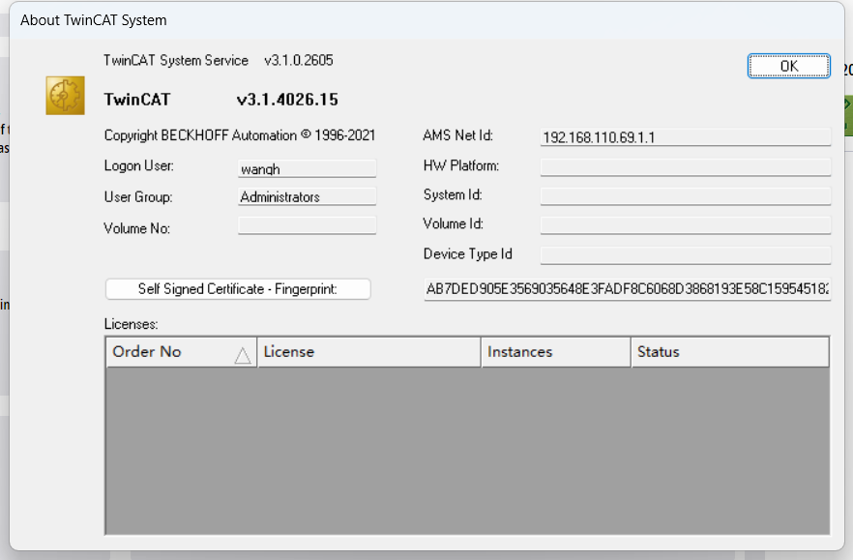
Task: Click the empty Volume No field
Action: [x=307, y=225]
